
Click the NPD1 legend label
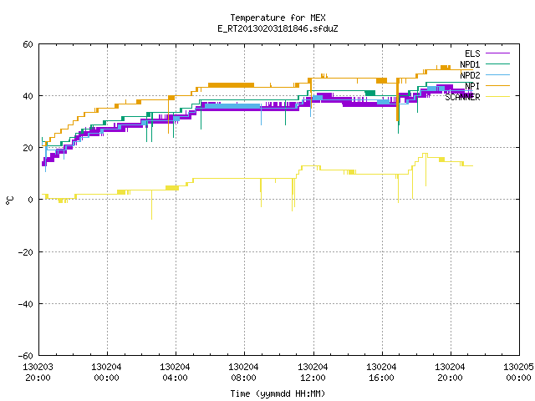470,64
